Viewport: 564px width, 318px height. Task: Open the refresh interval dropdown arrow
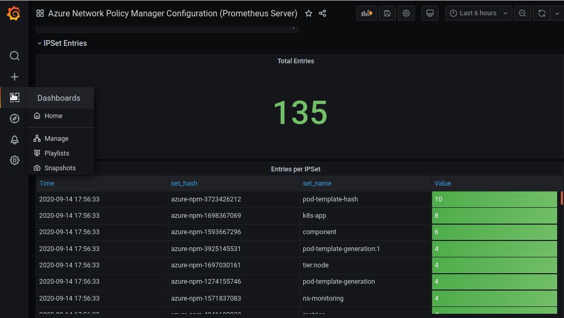(x=557, y=13)
